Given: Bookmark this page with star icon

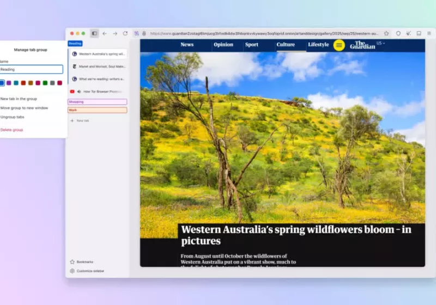Looking at the screenshot, I should [386, 33].
